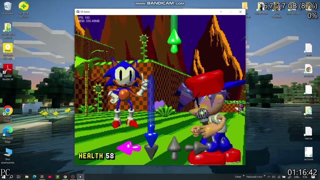Image resolution: width=320 pixels, height=180 pixels.
Task: Click the Other toolbar label
Action: pos(238,177)
